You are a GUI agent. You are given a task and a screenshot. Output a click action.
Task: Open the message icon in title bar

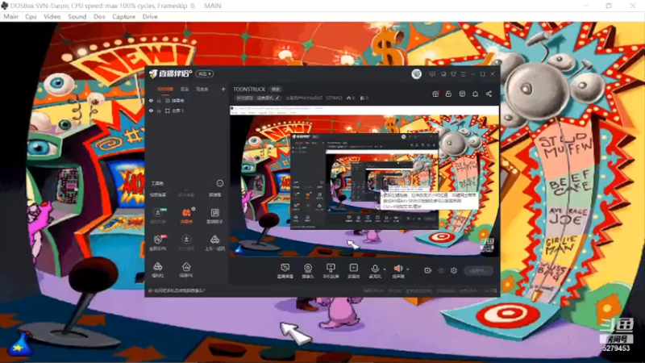[432, 74]
